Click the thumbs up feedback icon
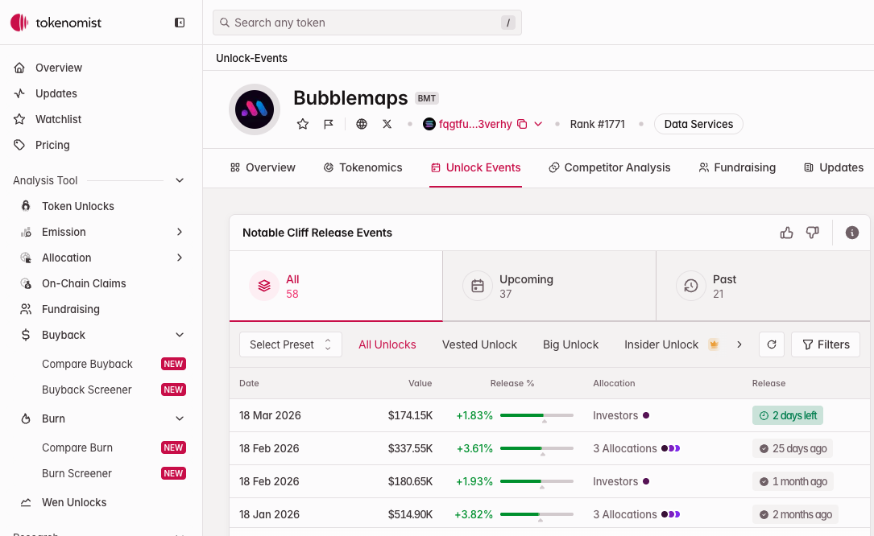This screenshot has height=536, width=874. (787, 233)
